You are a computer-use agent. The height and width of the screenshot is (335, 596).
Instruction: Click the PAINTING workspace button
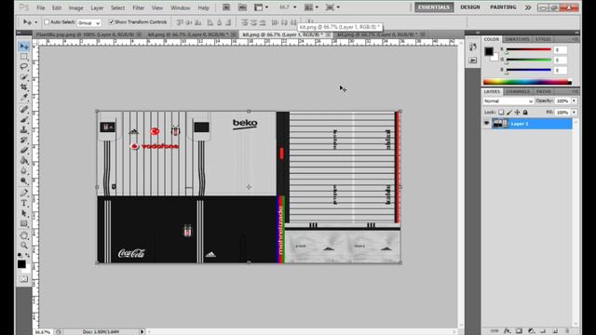pos(503,7)
